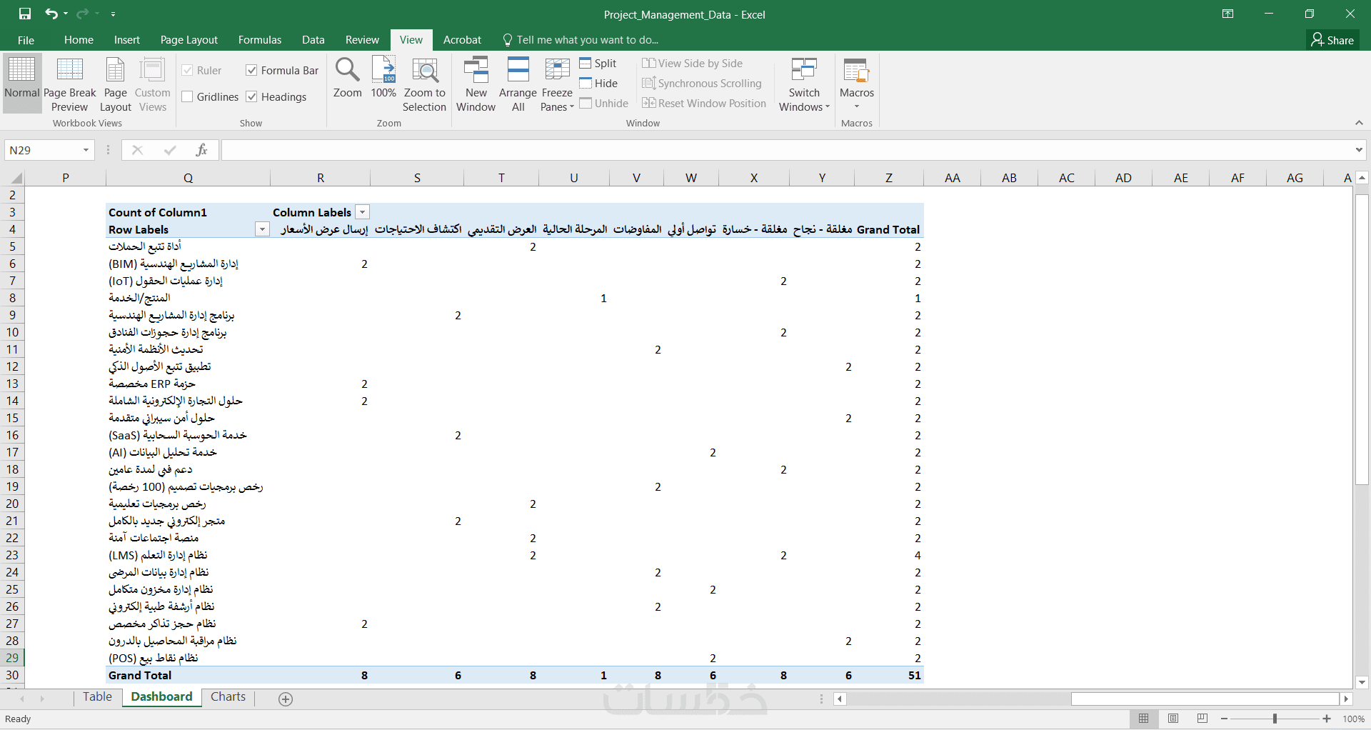Click Normal view icon in status bar

(1144, 719)
